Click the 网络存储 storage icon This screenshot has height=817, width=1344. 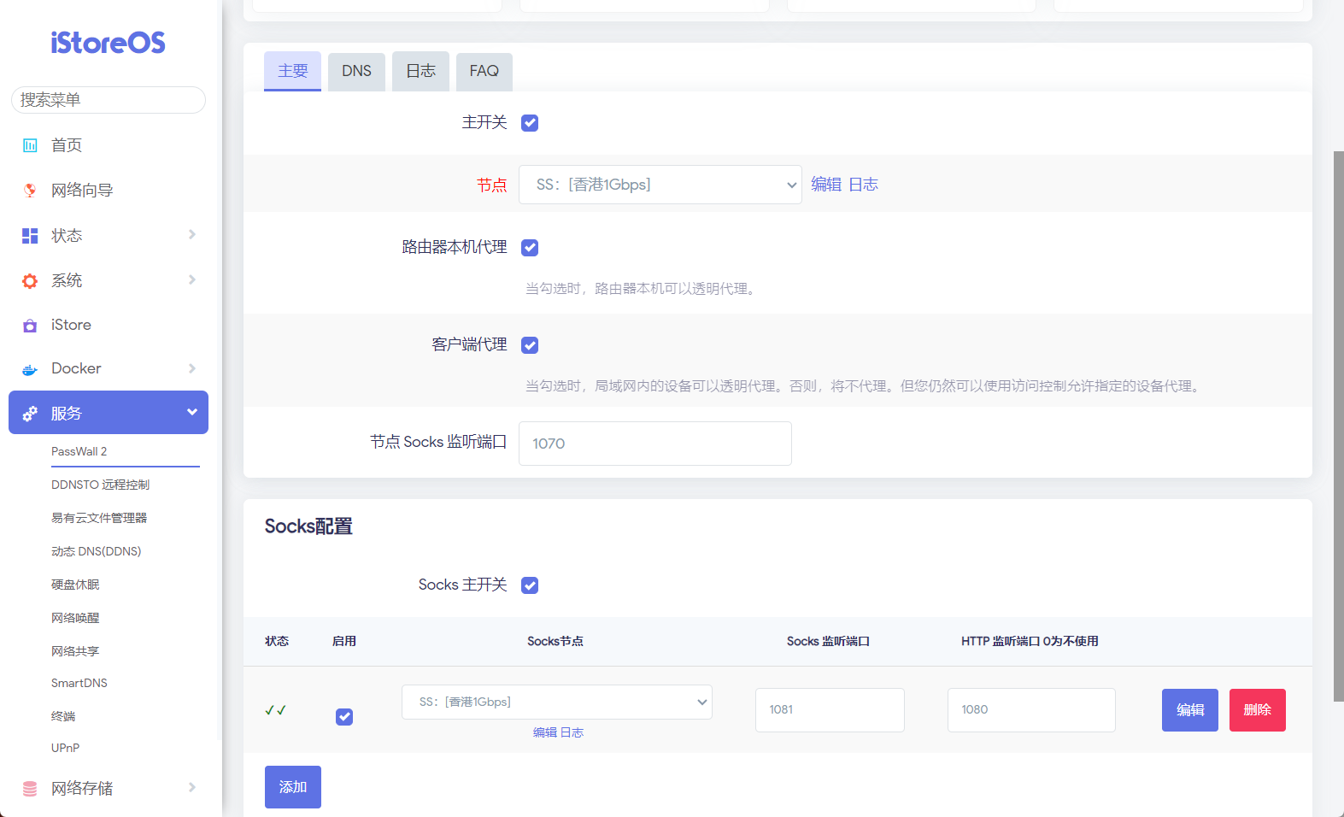tap(30, 789)
